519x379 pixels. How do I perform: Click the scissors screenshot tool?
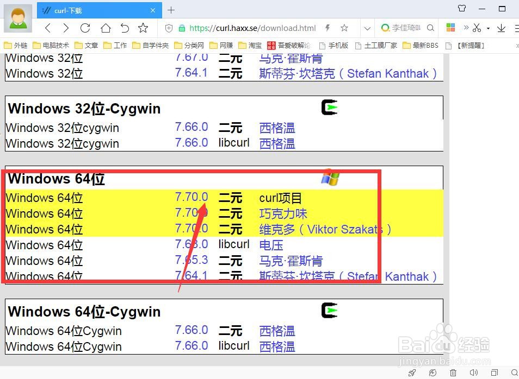pos(477,28)
